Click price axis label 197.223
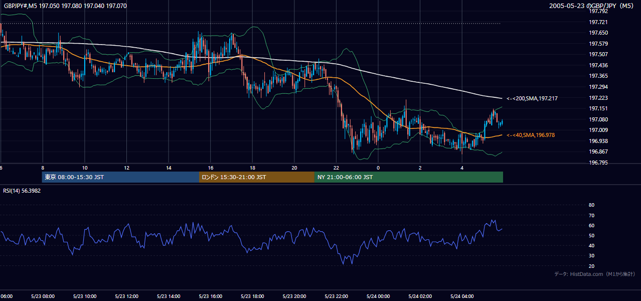Viewport: 641px width, 301px height. (598, 98)
